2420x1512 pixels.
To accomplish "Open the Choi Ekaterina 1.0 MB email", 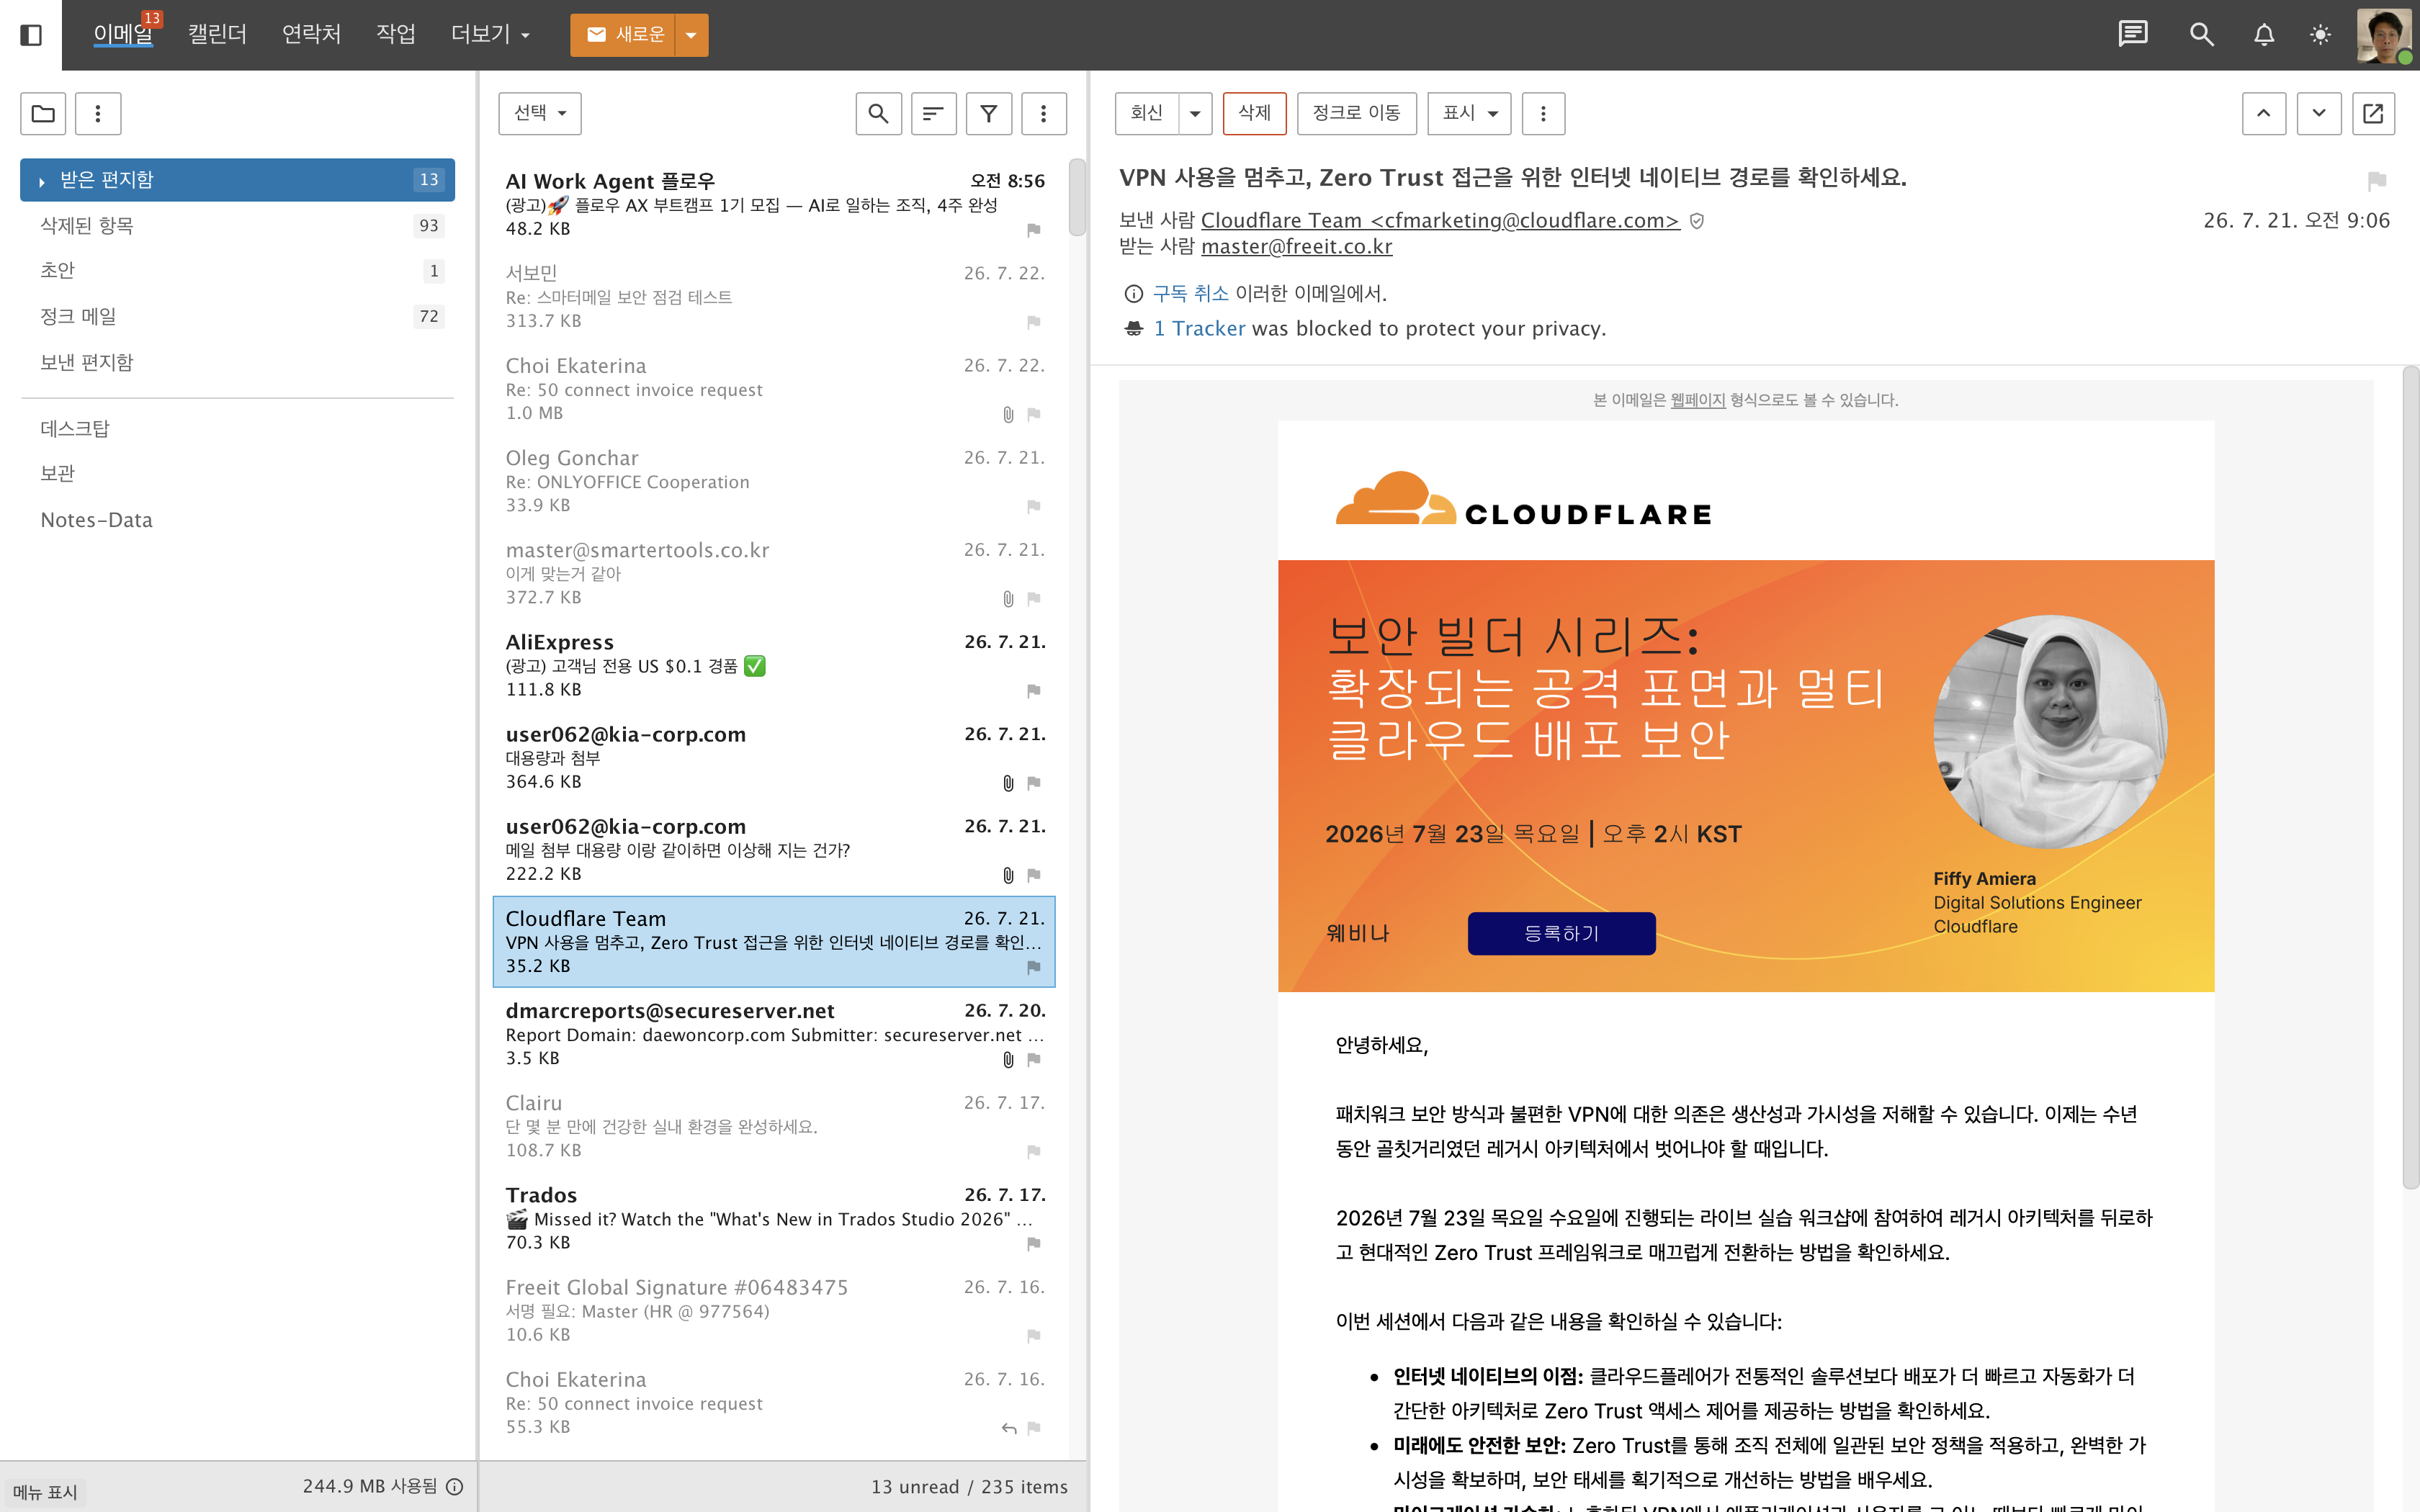I will click(774, 390).
